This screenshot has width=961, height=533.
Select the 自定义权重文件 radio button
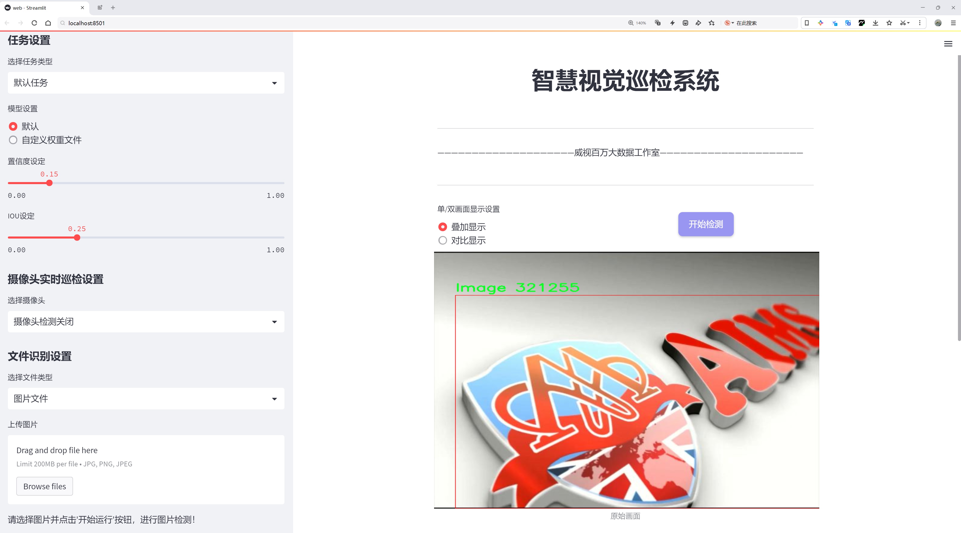pos(13,140)
